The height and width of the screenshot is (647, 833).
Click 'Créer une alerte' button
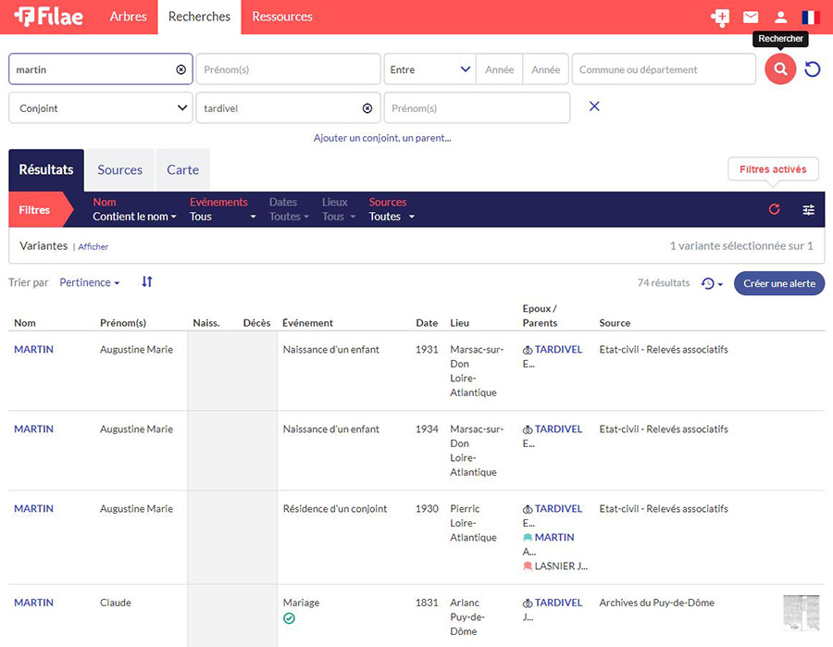[778, 283]
